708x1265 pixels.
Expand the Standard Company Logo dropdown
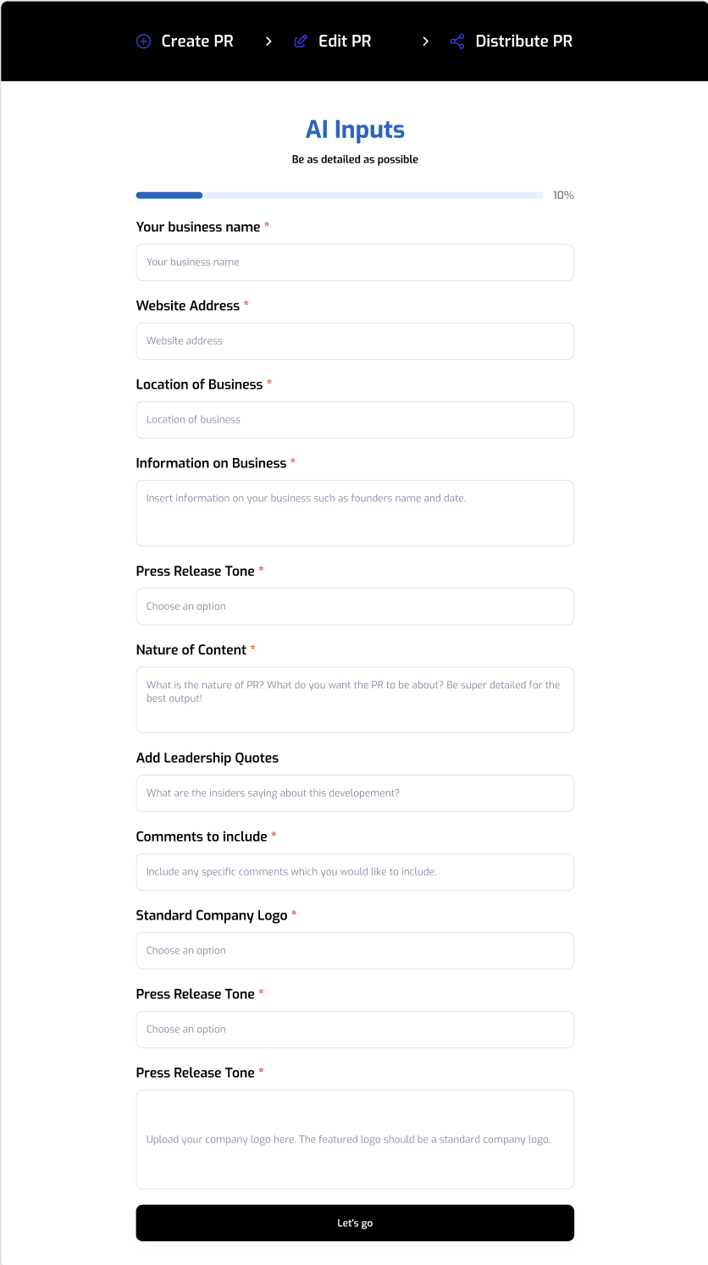(x=355, y=951)
